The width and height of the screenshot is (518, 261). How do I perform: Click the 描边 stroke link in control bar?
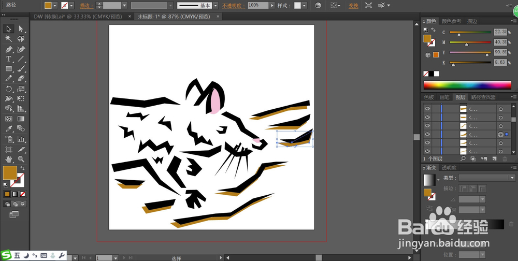click(87, 6)
